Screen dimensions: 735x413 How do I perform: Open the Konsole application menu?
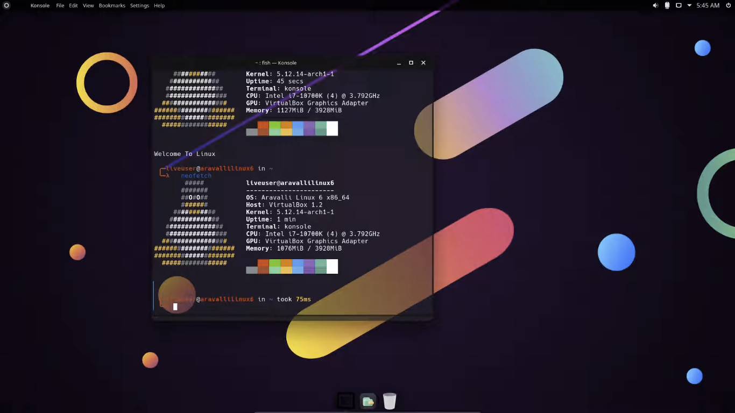[x=40, y=5]
